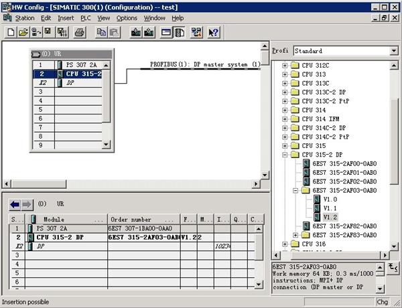Open the Options menu
The width and height of the screenshot is (402, 308).
click(x=127, y=18)
